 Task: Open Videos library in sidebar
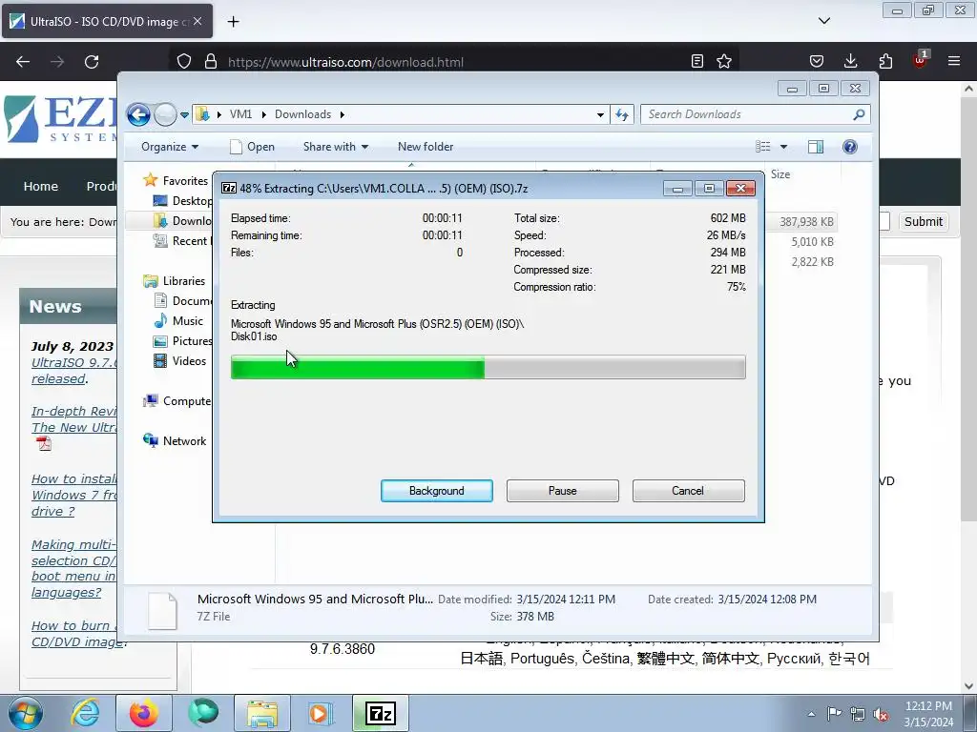180,360
